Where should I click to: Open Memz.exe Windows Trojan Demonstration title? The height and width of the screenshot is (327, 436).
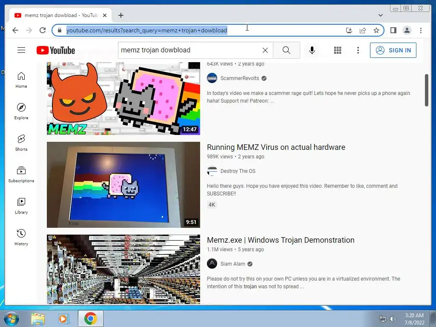281,240
